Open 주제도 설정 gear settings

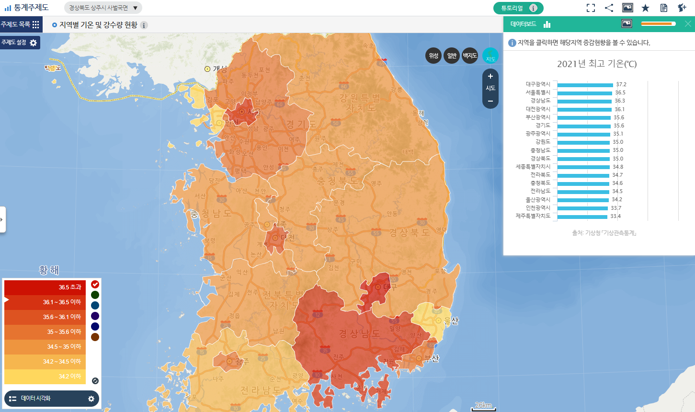pos(33,43)
